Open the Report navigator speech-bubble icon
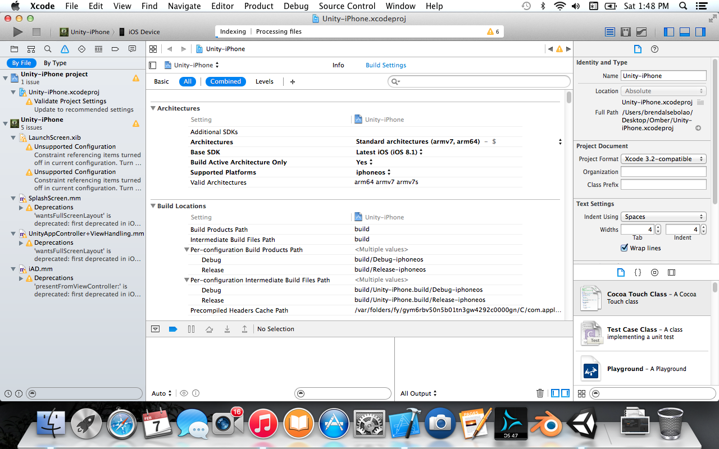 coord(132,49)
